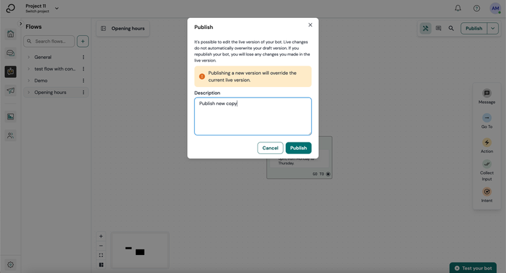Open options menu for Opening hours flow
506x273 pixels.
(84, 93)
